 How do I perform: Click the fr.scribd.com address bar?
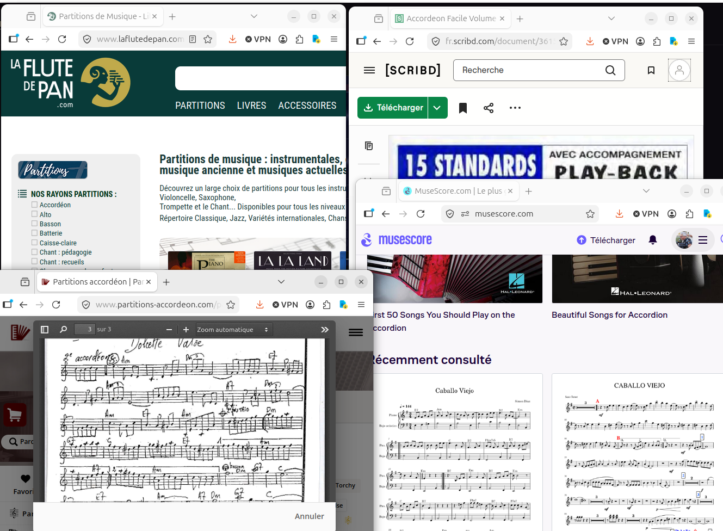point(499,41)
